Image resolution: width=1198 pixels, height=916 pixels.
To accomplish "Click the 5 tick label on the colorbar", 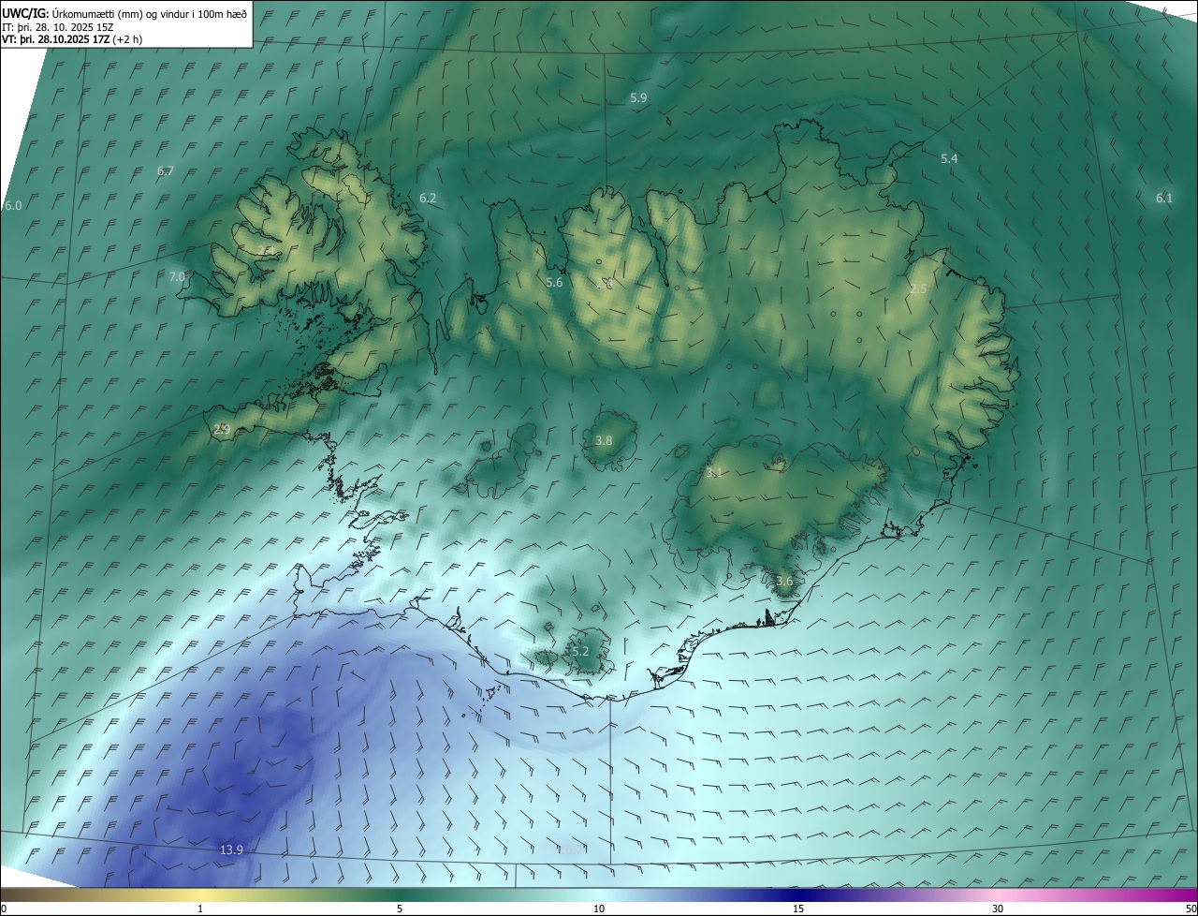I will coord(400,909).
